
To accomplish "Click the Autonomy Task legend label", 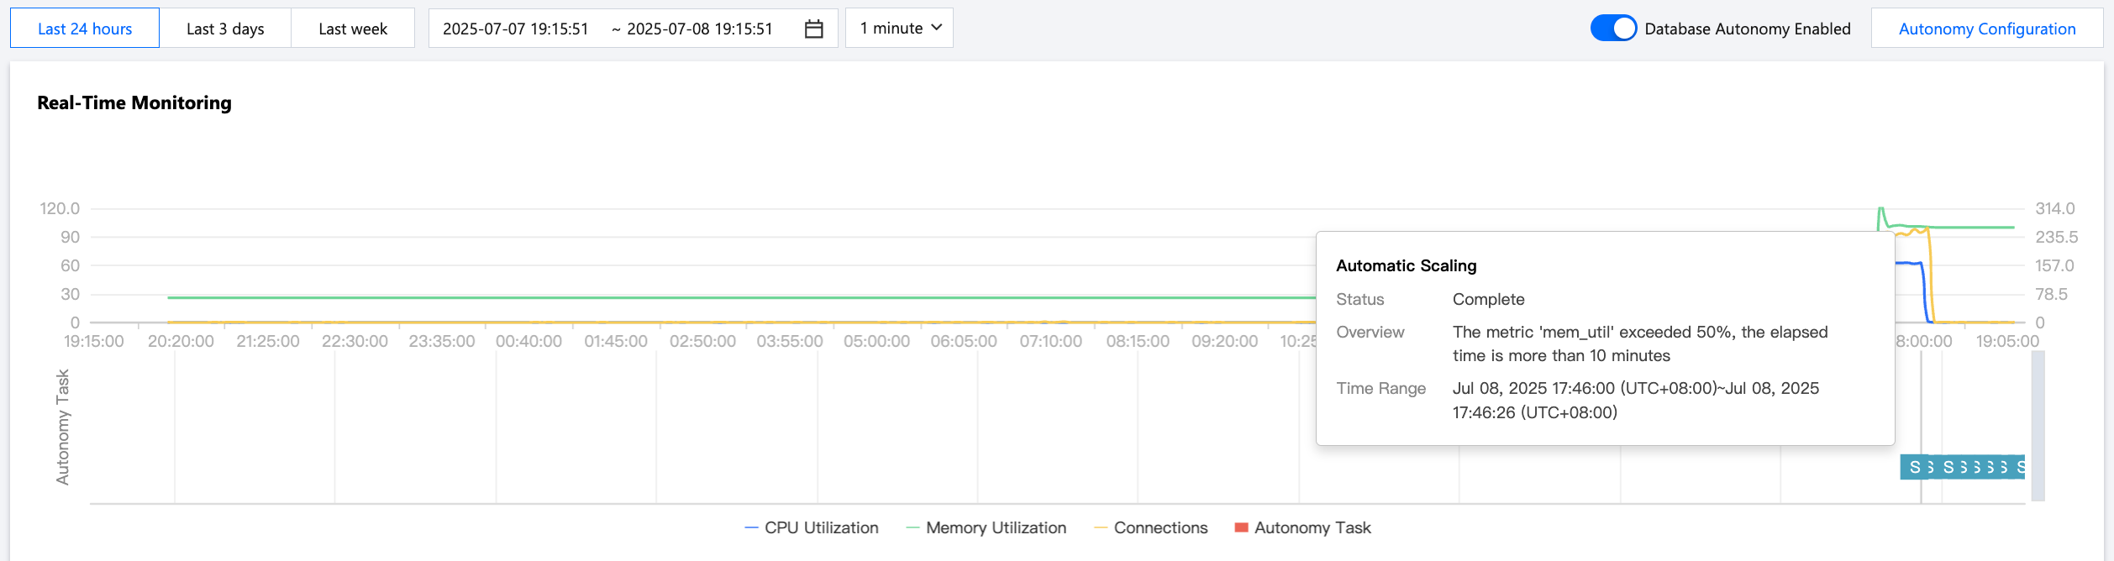I will click(x=1312, y=528).
